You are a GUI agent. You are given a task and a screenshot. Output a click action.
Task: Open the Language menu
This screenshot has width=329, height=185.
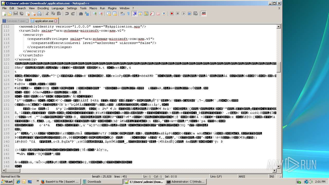tap(58, 8)
